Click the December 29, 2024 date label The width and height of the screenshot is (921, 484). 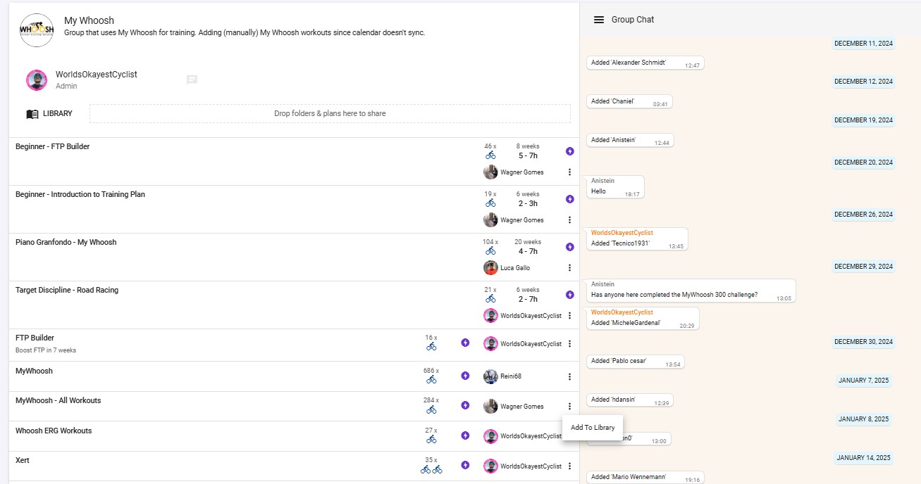863,267
